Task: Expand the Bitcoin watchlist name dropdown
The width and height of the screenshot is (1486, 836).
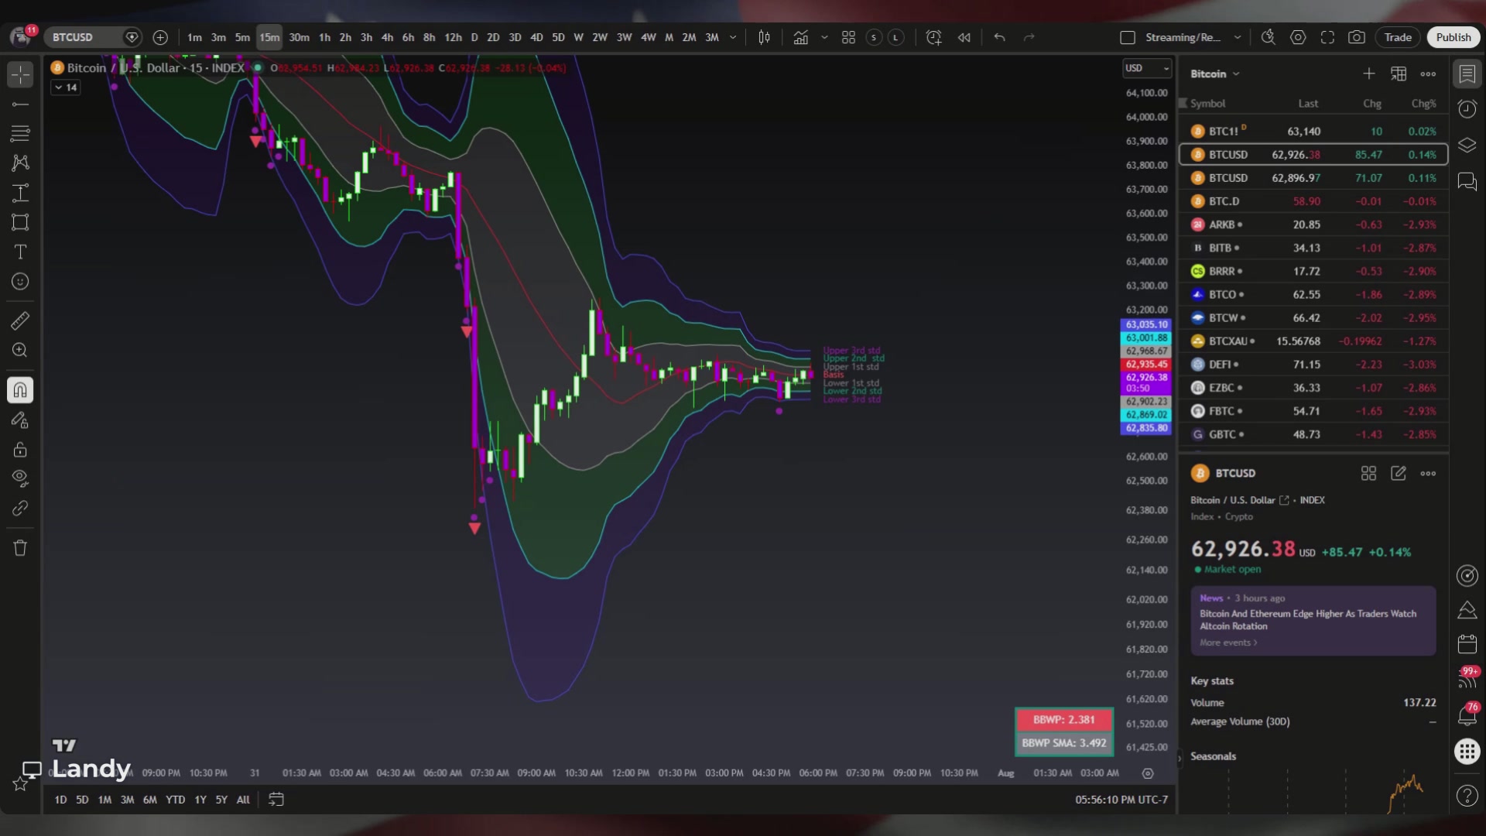Action: tap(1236, 74)
